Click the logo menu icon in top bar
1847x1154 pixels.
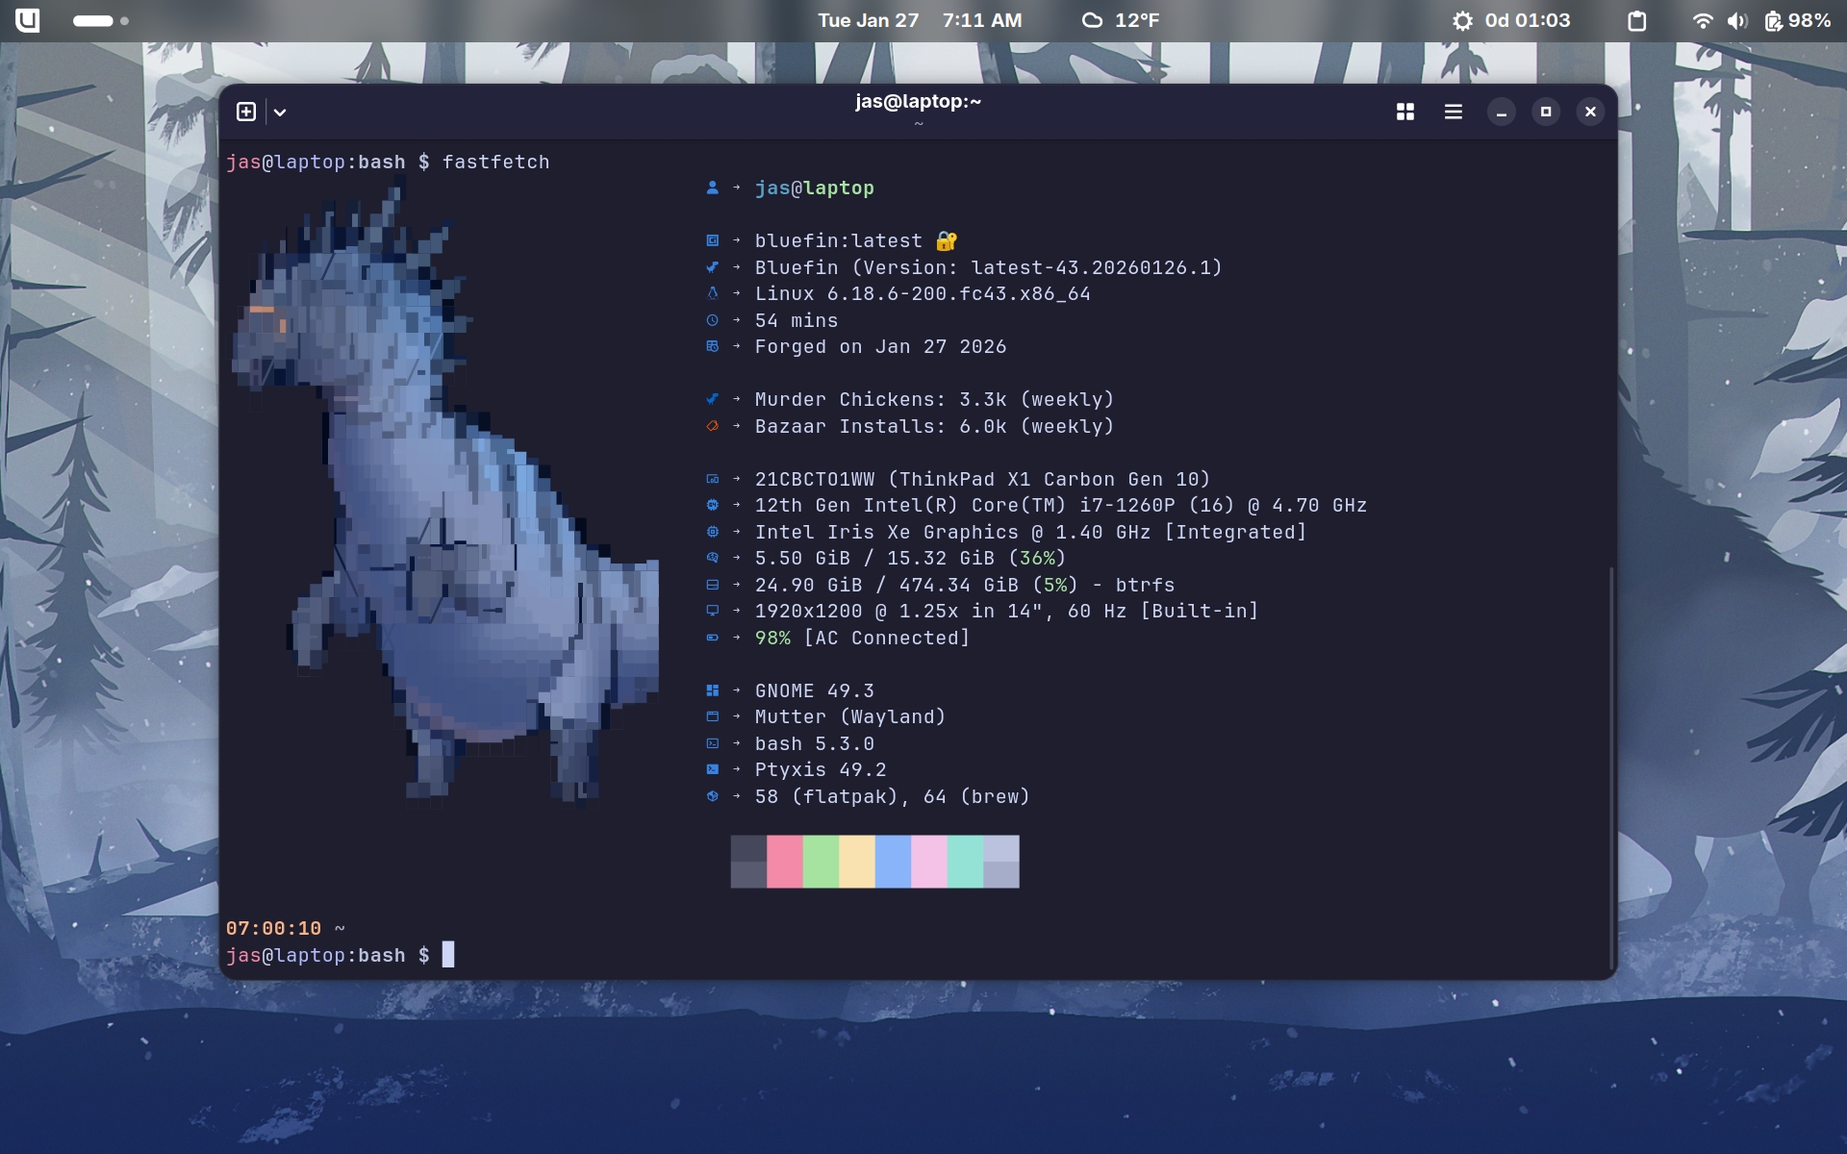point(28,20)
